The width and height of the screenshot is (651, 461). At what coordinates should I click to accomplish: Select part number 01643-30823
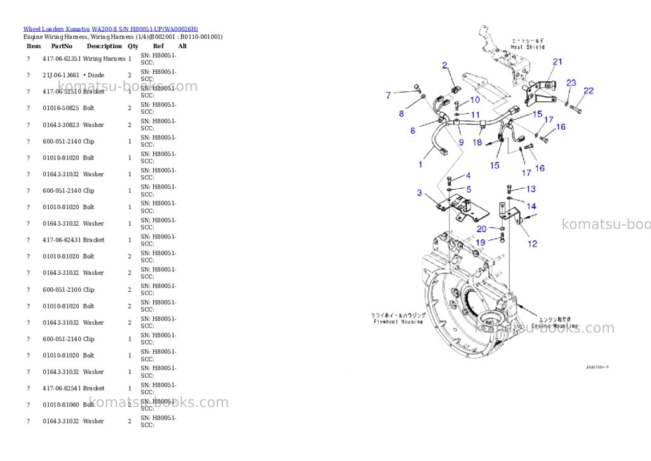click(x=61, y=125)
